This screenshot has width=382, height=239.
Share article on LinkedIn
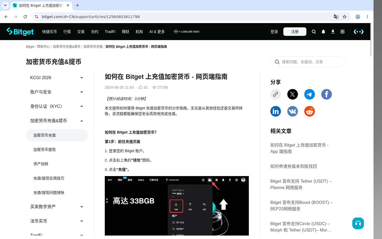coord(276,111)
